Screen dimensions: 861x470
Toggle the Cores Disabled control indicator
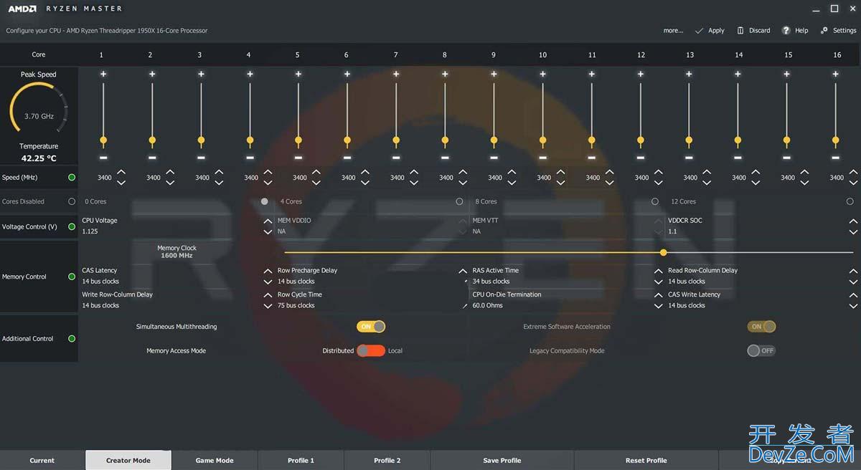[72, 201]
